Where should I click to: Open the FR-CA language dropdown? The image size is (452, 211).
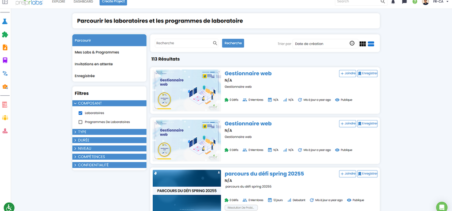point(440,1)
